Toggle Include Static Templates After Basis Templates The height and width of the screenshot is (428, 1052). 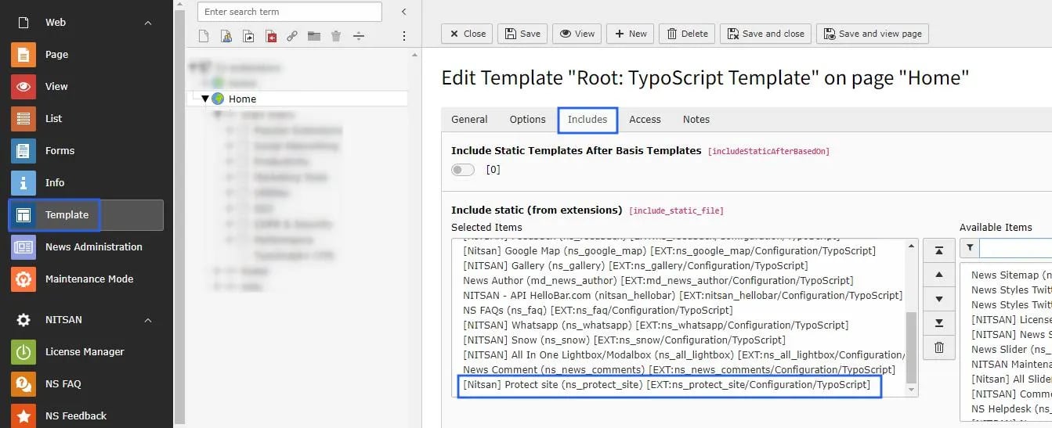[463, 170]
